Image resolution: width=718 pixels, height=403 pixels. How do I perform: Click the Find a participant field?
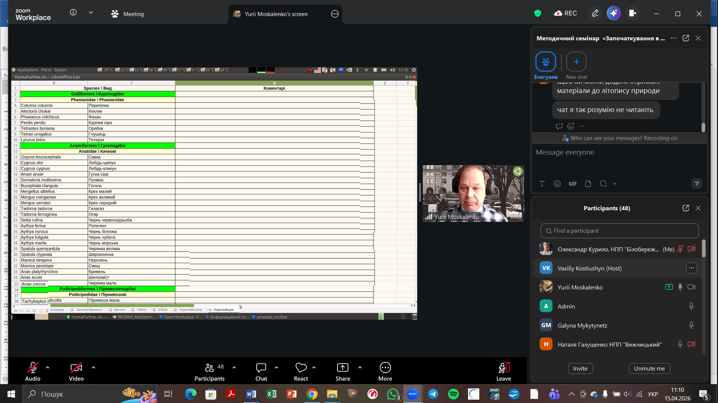click(619, 231)
